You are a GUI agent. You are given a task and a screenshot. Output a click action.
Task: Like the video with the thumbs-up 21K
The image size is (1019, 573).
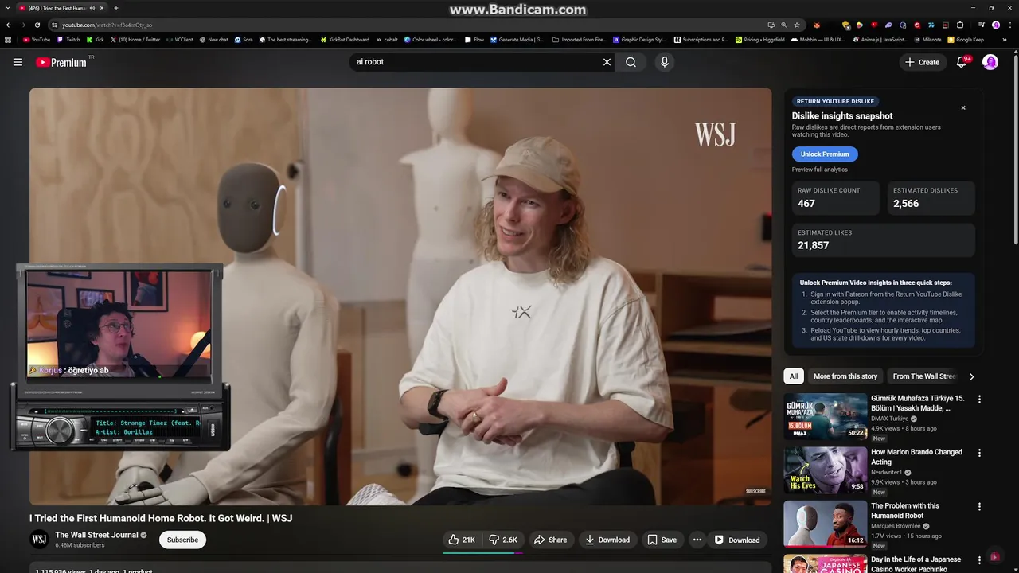[462, 540]
